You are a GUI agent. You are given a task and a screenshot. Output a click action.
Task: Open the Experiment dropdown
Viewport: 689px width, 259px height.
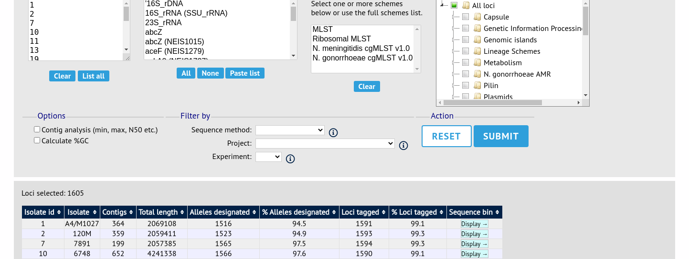[x=268, y=157]
